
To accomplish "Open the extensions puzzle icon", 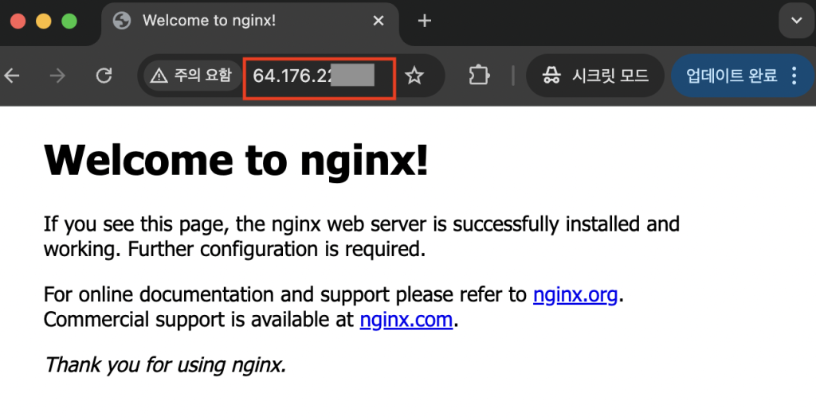I will (479, 76).
